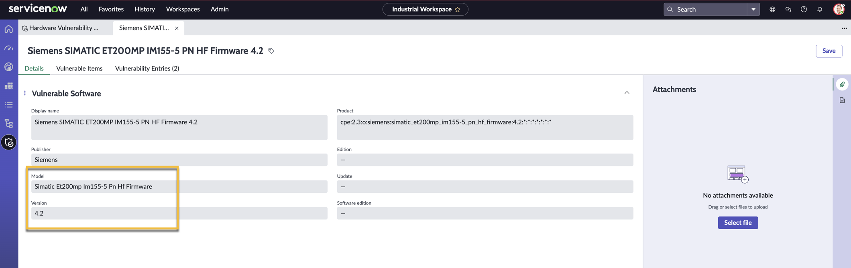Open the Vulnerability Entries (2) tab
Screen dimensions: 851x268
[x=147, y=68]
